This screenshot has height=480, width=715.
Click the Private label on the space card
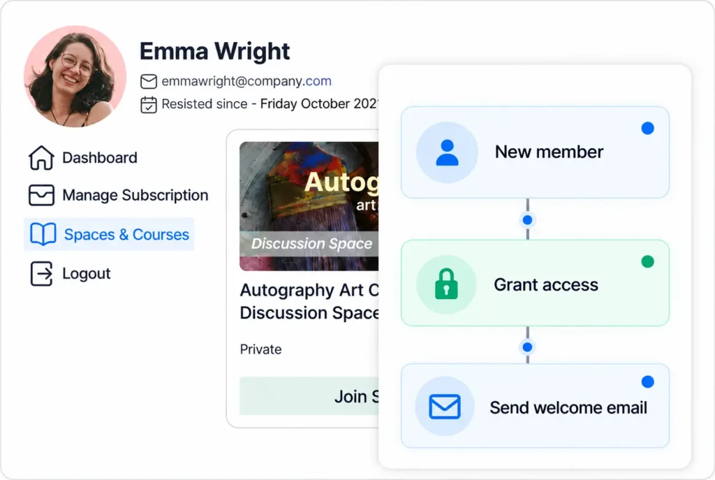point(261,349)
